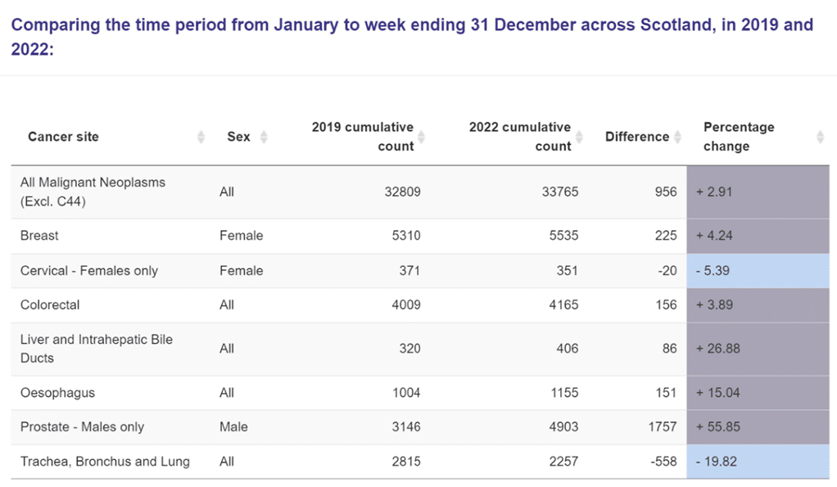The height and width of the screenshot is (487, 837).
Task: Sort by 2022 cumulative count arrows
Action: 579,137
